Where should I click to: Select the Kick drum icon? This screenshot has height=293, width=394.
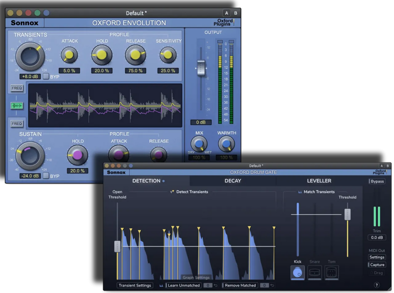tap(297, 273)
